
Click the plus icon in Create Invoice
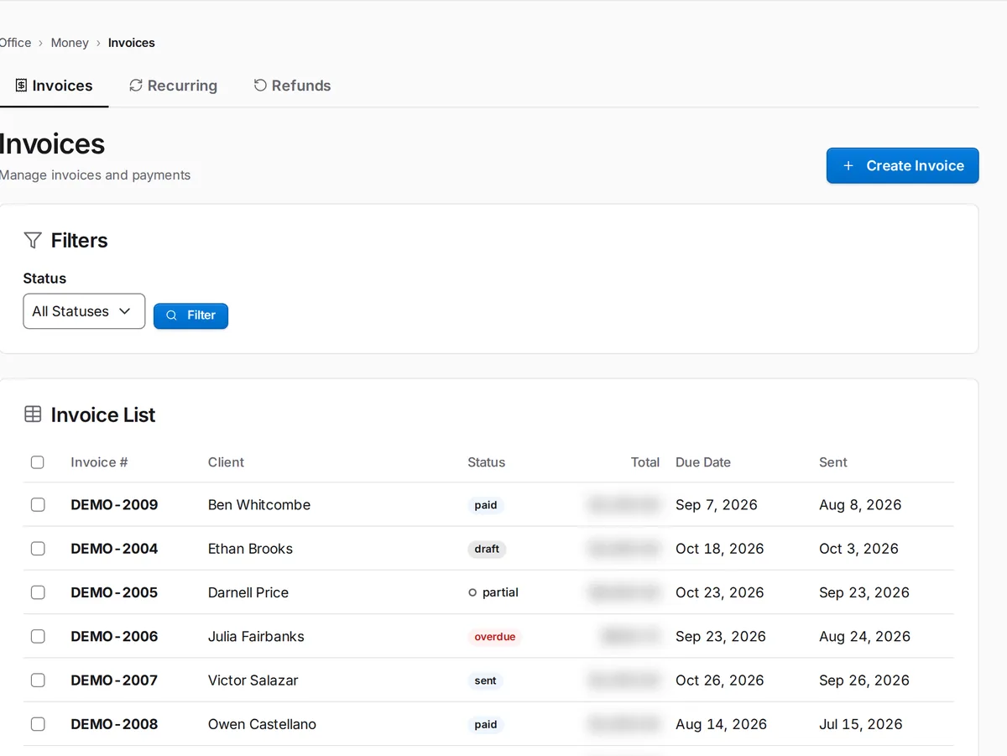point(848,166)
